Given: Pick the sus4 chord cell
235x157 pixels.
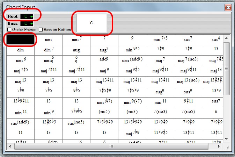Looking at the screenshot, I should click(x=213, y=40).
